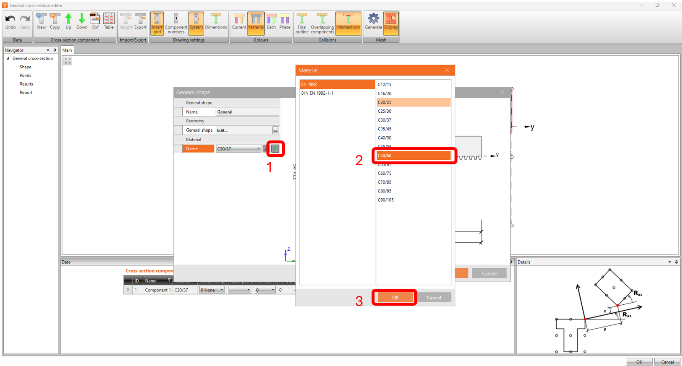Viewport: 682px width, 366px height.
Task: Collapse the General cross-section tree node
Action: click(8, 59)
